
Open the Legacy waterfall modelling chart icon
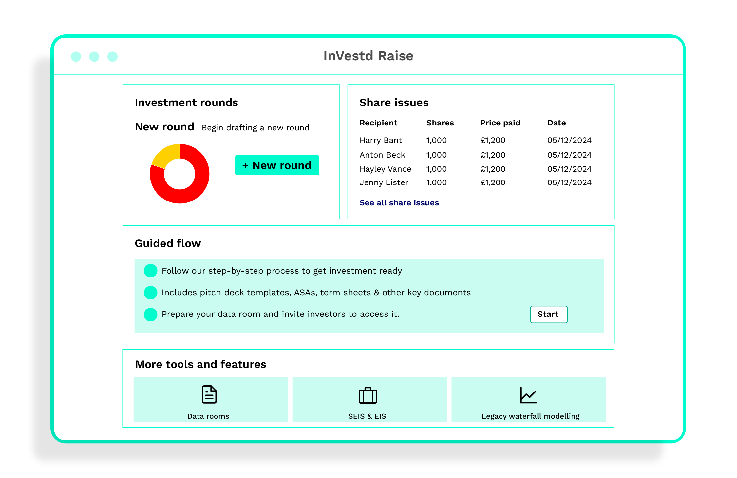tap(528, 395)
